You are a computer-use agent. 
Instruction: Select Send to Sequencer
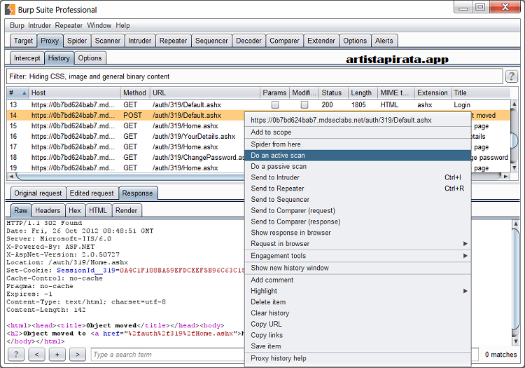358,199
